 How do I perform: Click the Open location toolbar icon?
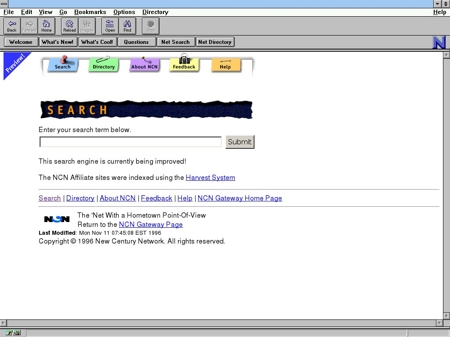(x=110, y=26)
